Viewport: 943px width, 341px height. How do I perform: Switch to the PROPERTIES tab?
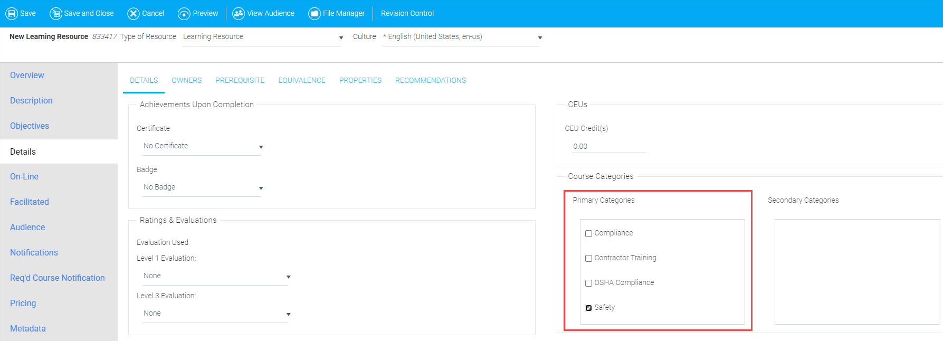[x=360, y=80]
